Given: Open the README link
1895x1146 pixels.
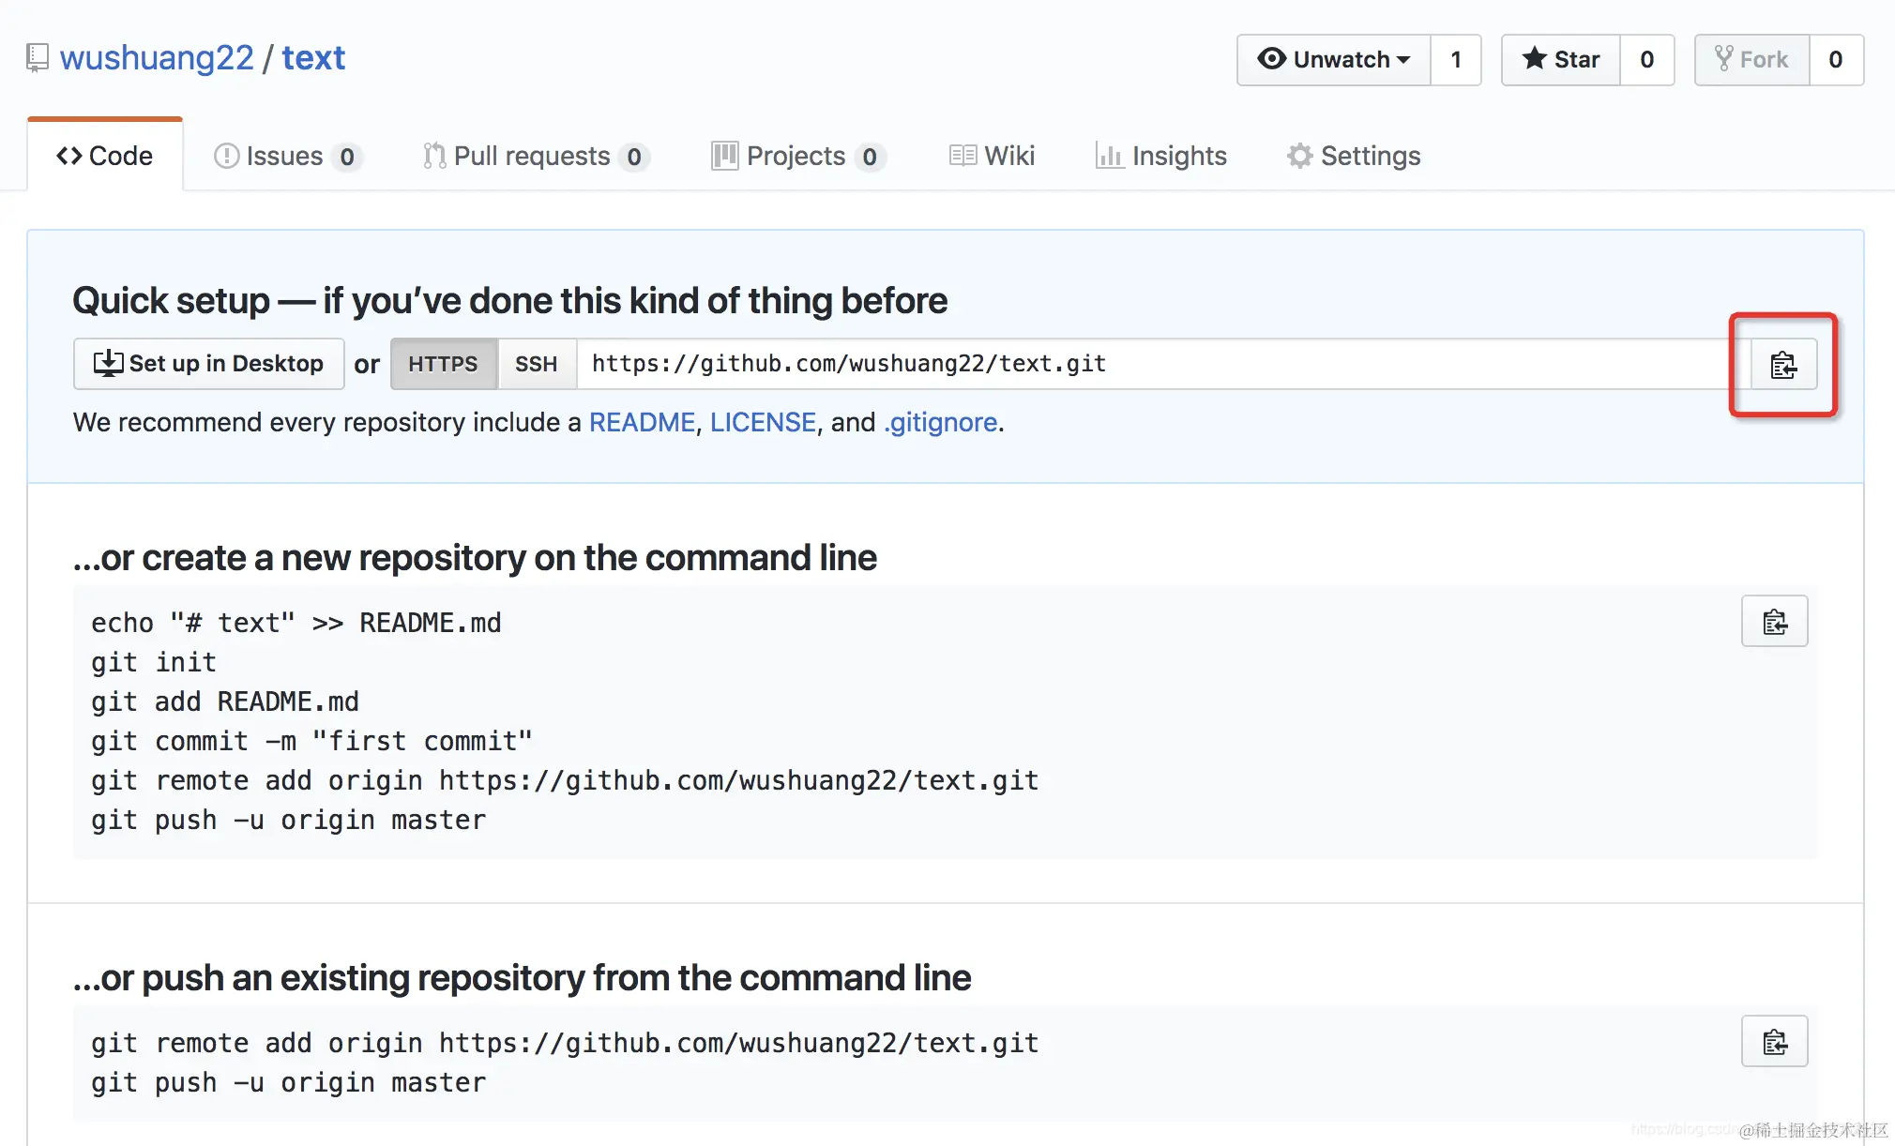Looking at the screenshot, I should (x=642, y=423).
